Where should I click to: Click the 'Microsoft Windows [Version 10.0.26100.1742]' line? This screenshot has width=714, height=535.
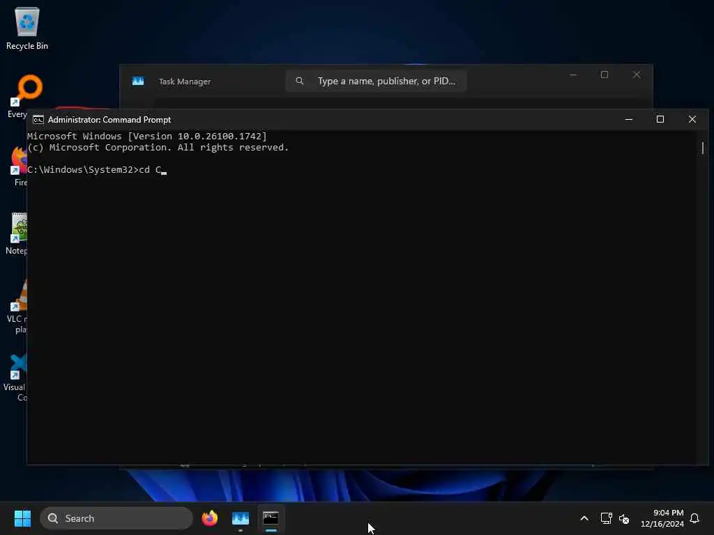tap(147, 136)
